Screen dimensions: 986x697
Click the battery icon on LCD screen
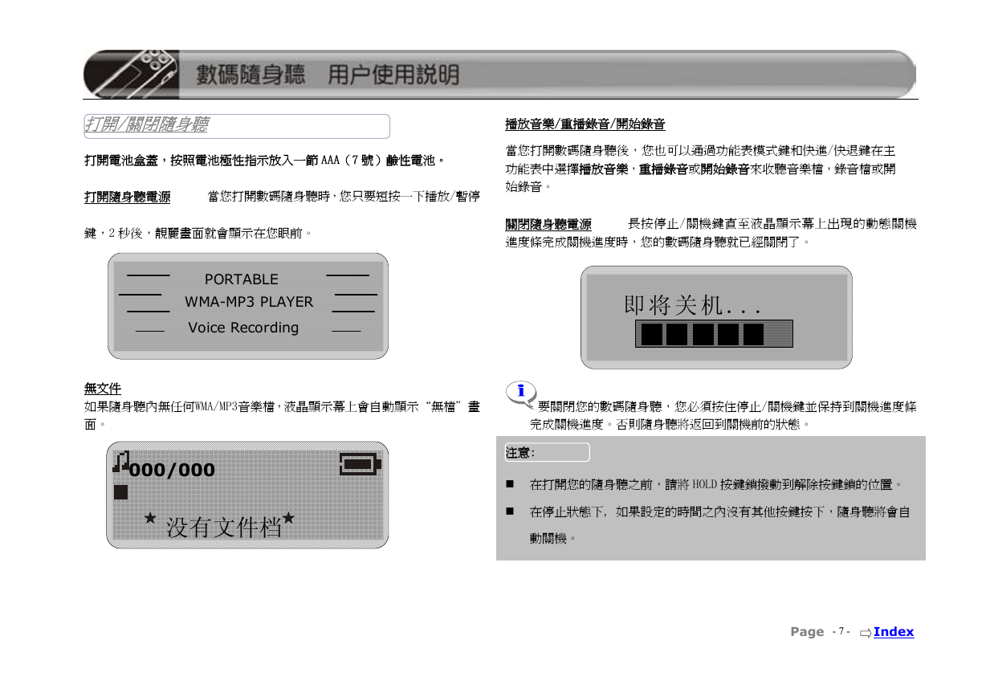tap(361, 464)
